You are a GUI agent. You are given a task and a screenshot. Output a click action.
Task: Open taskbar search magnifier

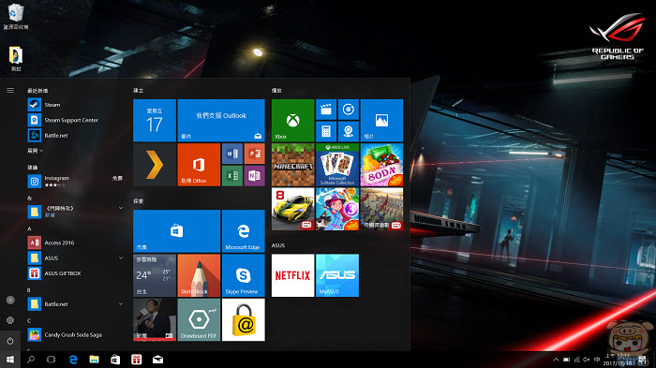point(31,360)
